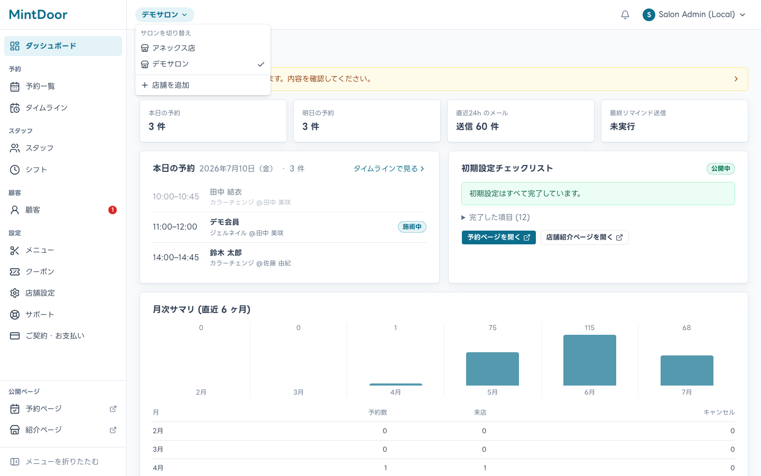The width and height of the screenshot is (761, 476).
Task: Open メニュー scissors icon in sidebar
Action: click(15, 250)
